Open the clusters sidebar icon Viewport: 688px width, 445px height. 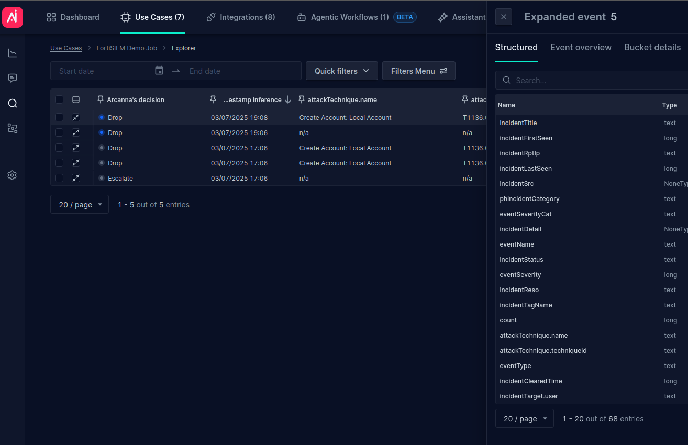13,128
